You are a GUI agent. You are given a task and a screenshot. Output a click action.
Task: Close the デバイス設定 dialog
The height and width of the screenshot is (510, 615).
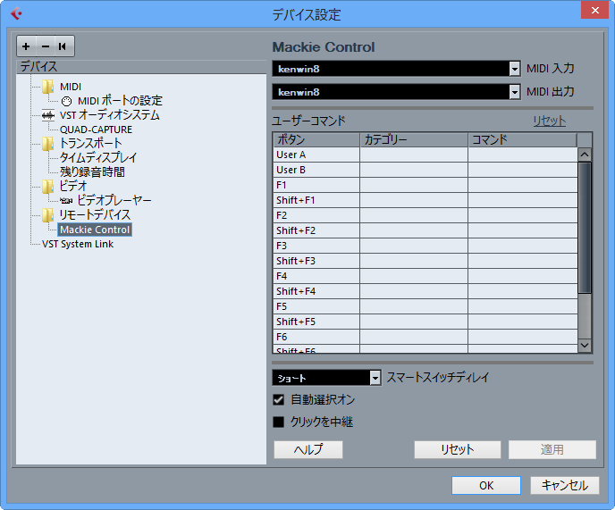pyautogui.click(x=594, y=10)
